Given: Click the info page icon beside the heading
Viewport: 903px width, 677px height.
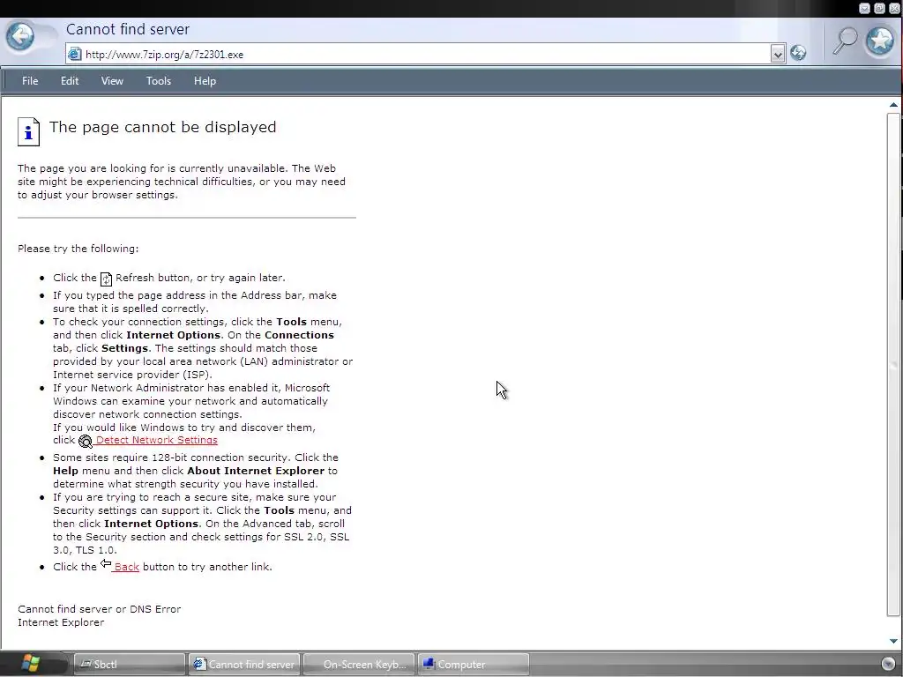Looking at the screenshot, I should point(28,132).
